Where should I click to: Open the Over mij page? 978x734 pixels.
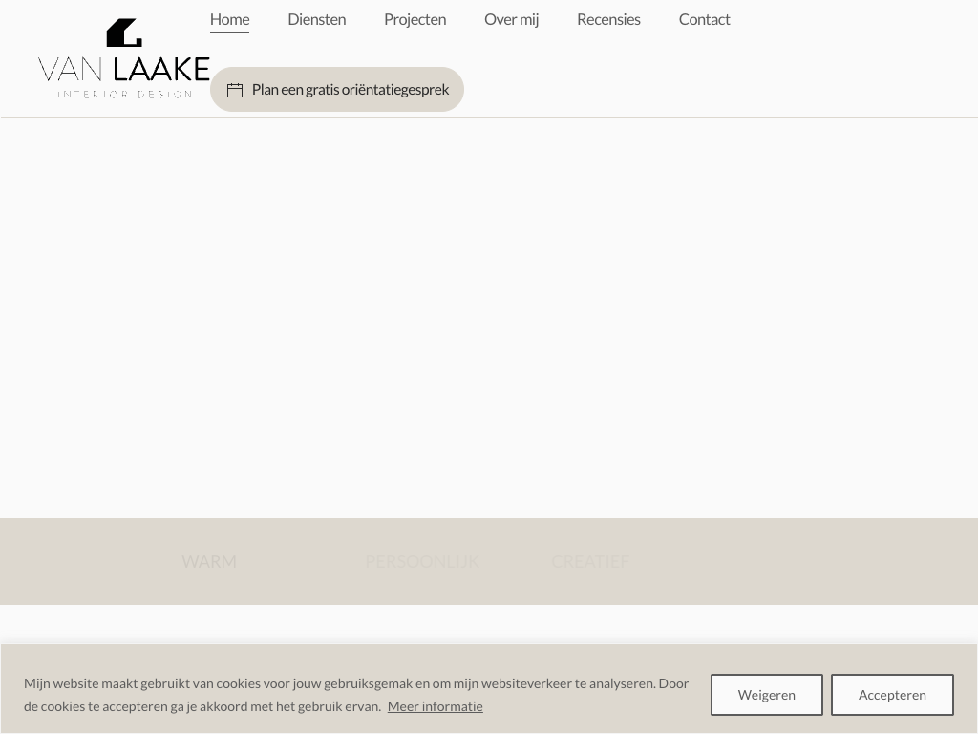coord(511,19)
